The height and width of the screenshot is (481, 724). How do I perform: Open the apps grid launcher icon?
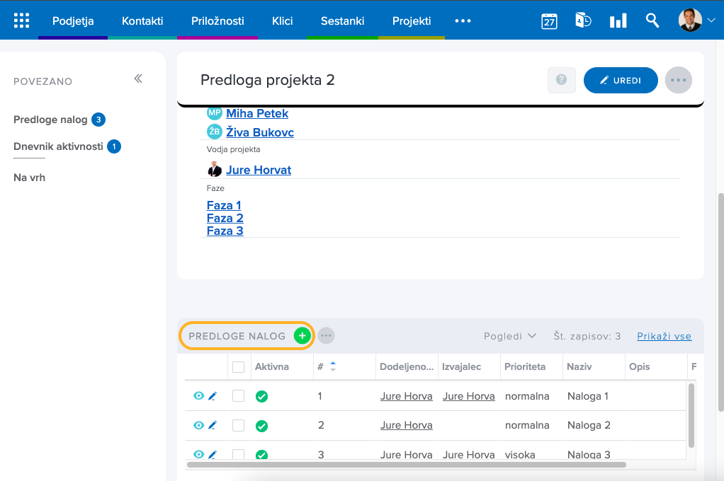pos(22,21)
